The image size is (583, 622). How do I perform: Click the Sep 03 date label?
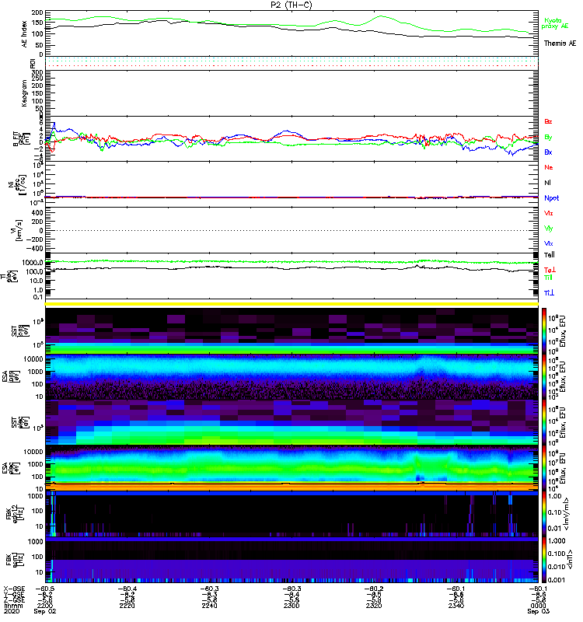[x=538, y=611]
